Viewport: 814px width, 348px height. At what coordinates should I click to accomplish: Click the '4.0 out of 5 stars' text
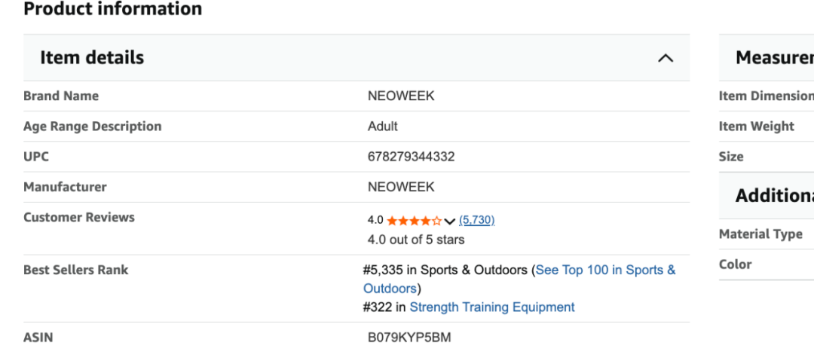click(x=416, y=240)
